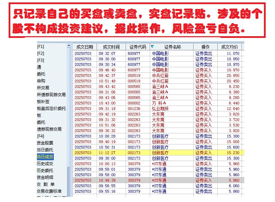
Task: Click the sidebar scrollbar up arrow
Action: click(x=69, y=46)
